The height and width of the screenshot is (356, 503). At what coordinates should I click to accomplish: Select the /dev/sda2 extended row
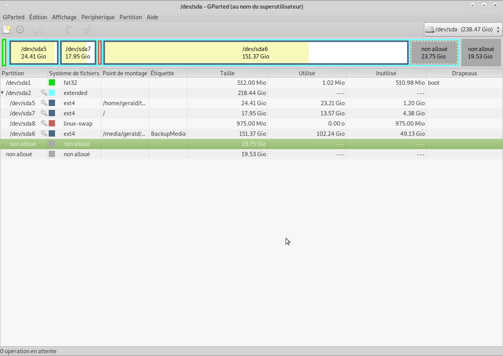tap(251, 93)
